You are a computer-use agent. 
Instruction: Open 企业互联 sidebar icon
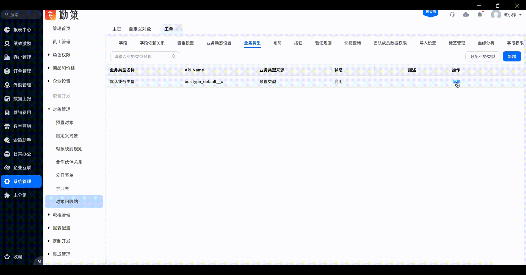click(x=7, y=168)
